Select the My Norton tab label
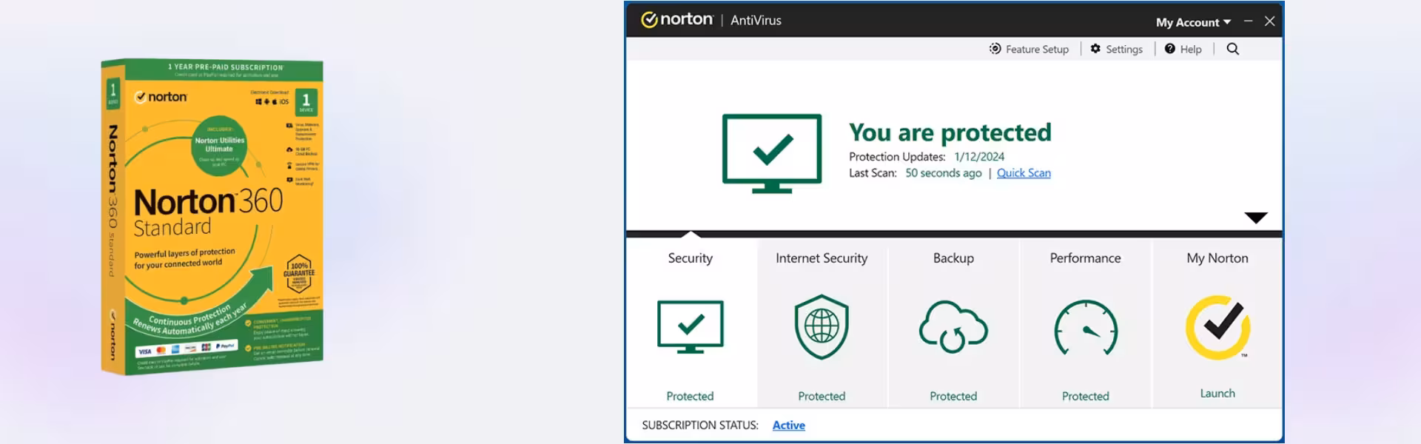The image size is (1421, 444). click(x=1217, y=258)
